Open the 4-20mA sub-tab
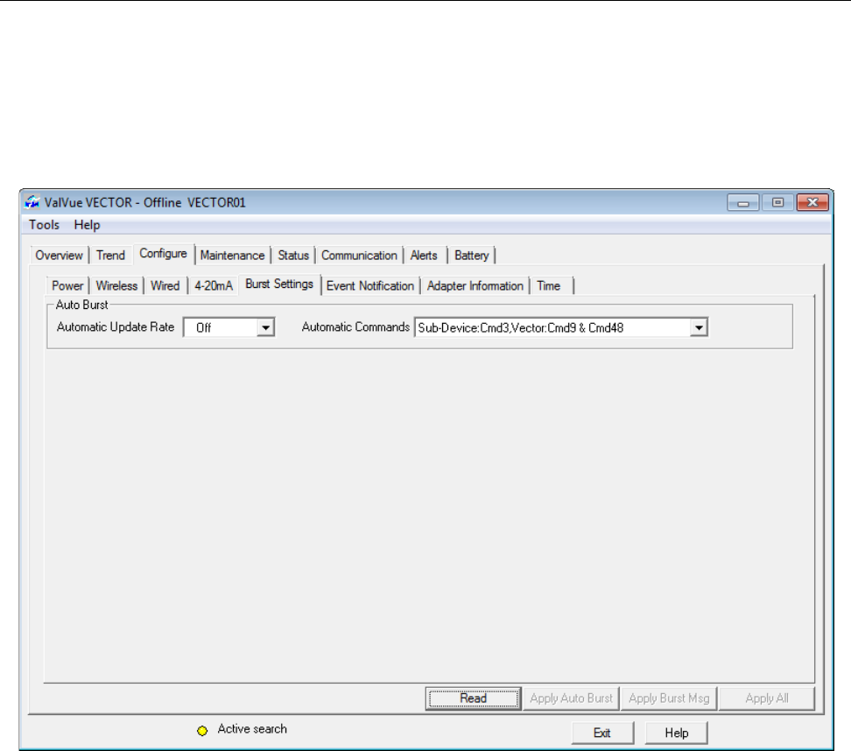Image resolution: width=851 pixels, height=751 pixels. 214,285
